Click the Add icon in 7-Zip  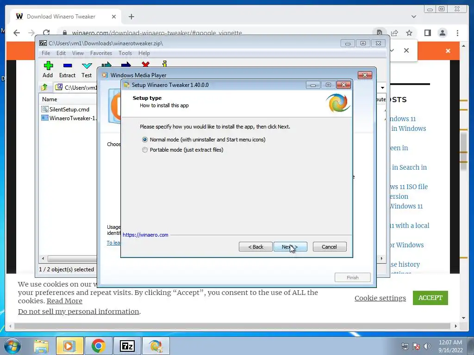pos(48,70)
